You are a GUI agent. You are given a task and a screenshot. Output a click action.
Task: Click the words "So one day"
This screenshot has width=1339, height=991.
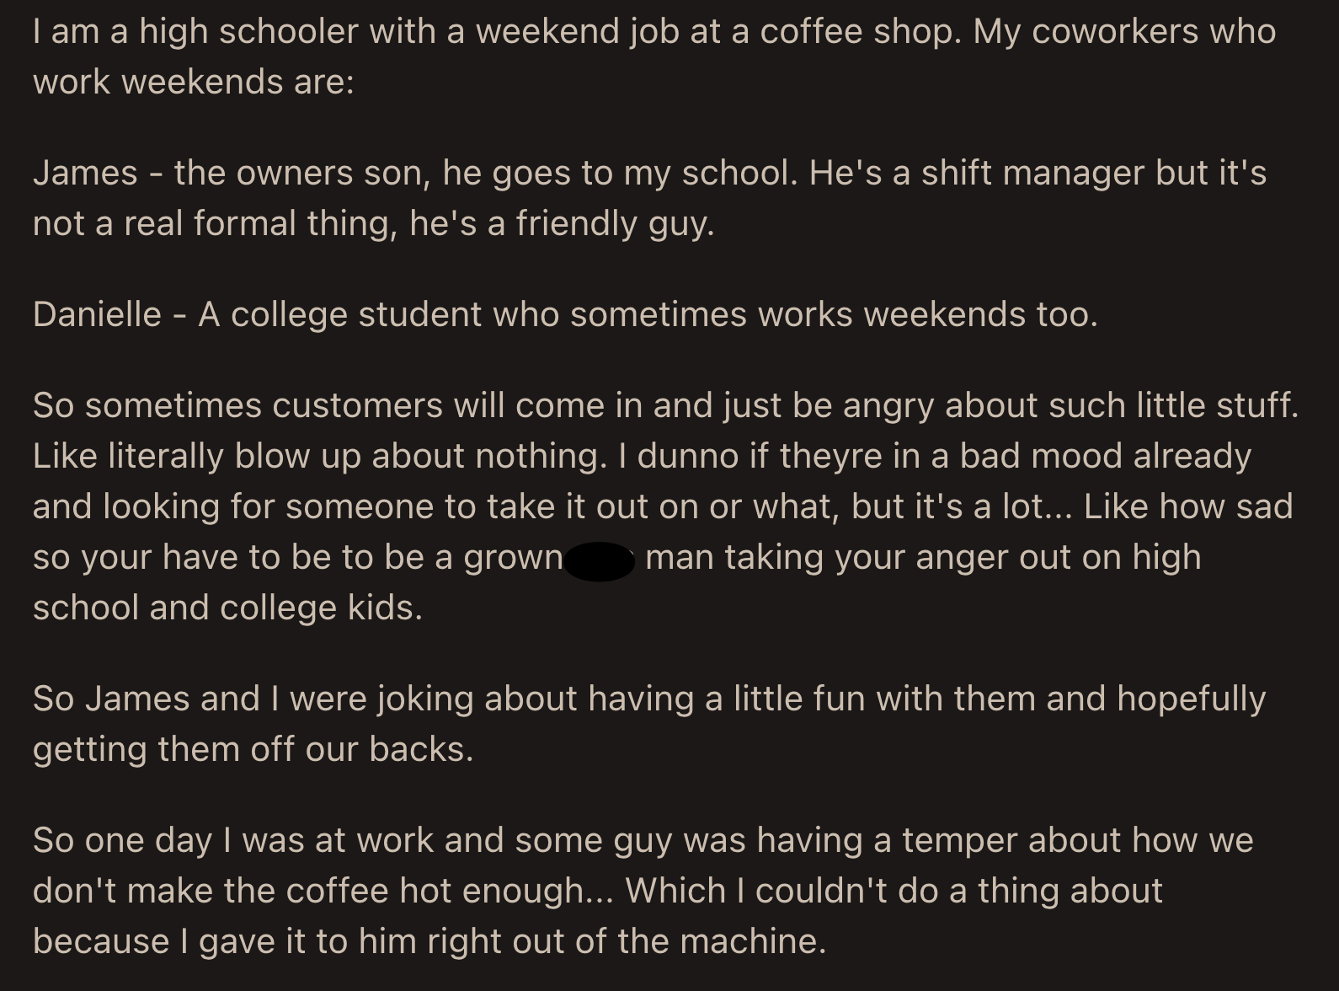point(122,840)
